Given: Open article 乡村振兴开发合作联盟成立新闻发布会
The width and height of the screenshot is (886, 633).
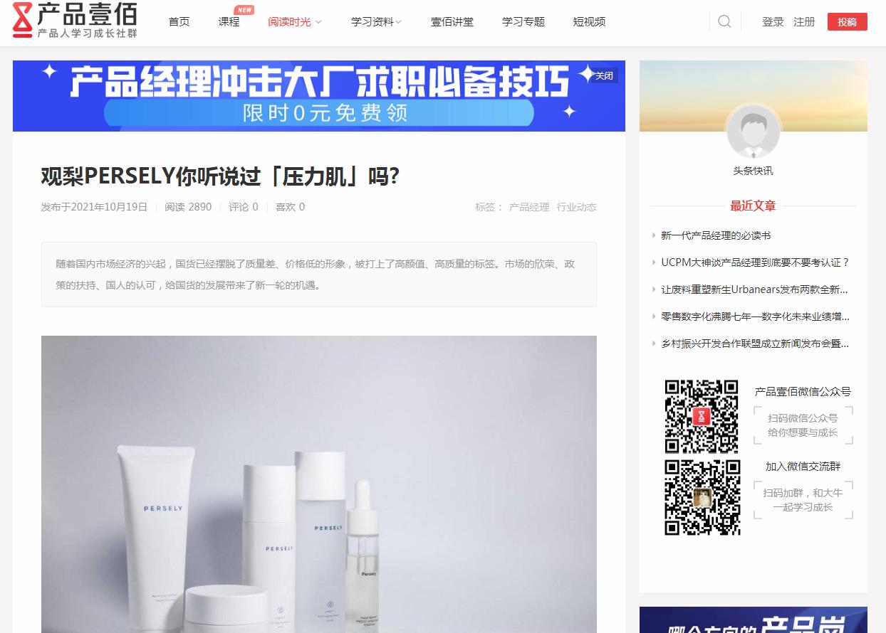Looking at the screenshot, I should click(755, 344).
